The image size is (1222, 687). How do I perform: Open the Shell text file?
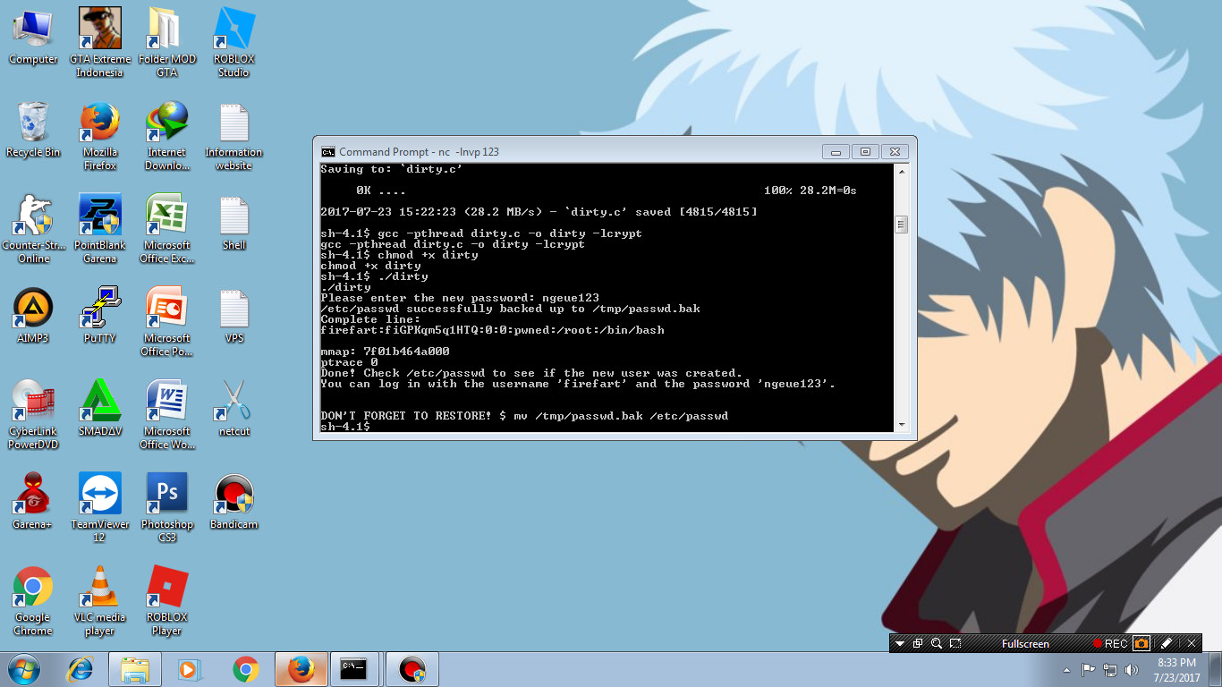pos(233,223)
